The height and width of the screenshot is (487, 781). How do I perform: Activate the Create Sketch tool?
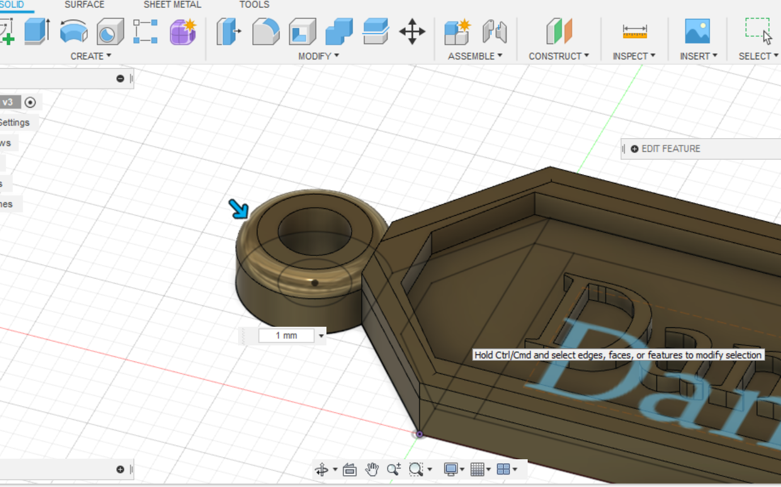pyautogui.click(x=7, y=32)
